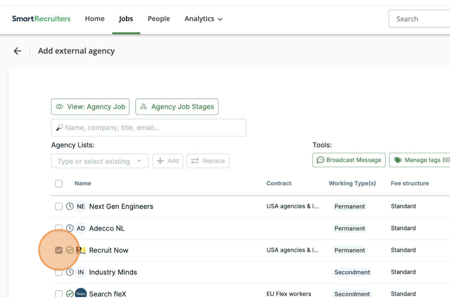Open the Next Gen Engineers agency name
Screen dimensions: 450x299
coord(121,207)
